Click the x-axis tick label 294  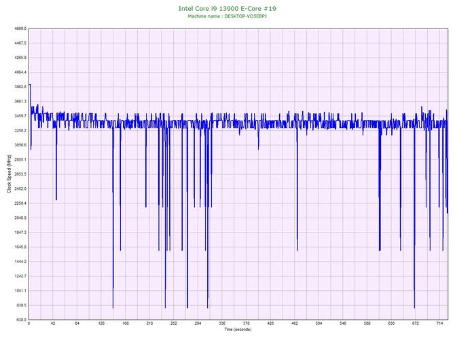(198, 323)
